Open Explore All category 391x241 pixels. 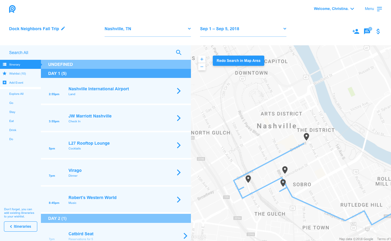coord(16,94)
